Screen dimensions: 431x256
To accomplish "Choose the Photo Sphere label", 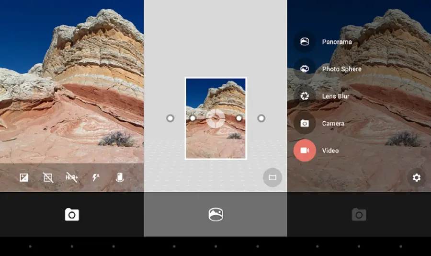I will click(x=341, y=69).
